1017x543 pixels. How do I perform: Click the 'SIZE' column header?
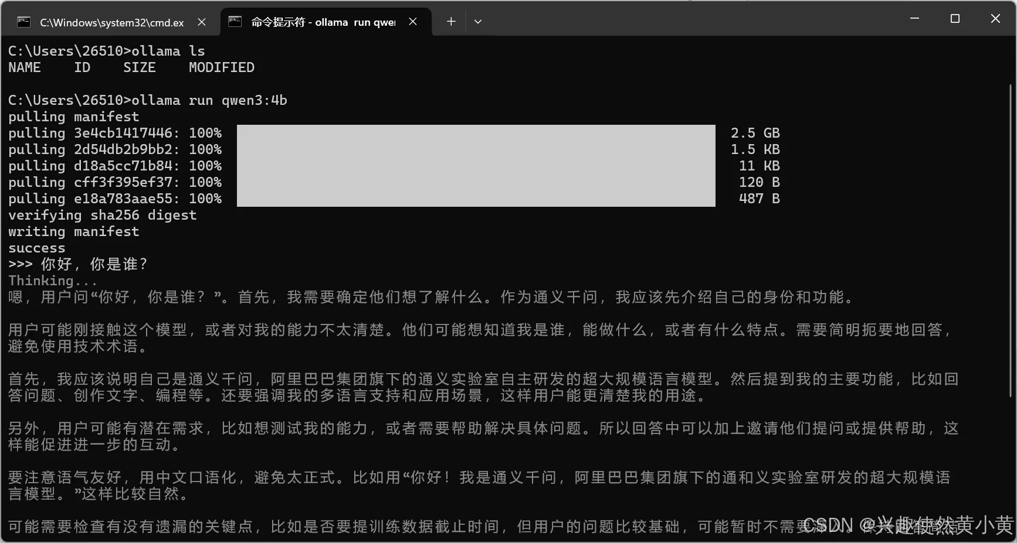[140, 67]
